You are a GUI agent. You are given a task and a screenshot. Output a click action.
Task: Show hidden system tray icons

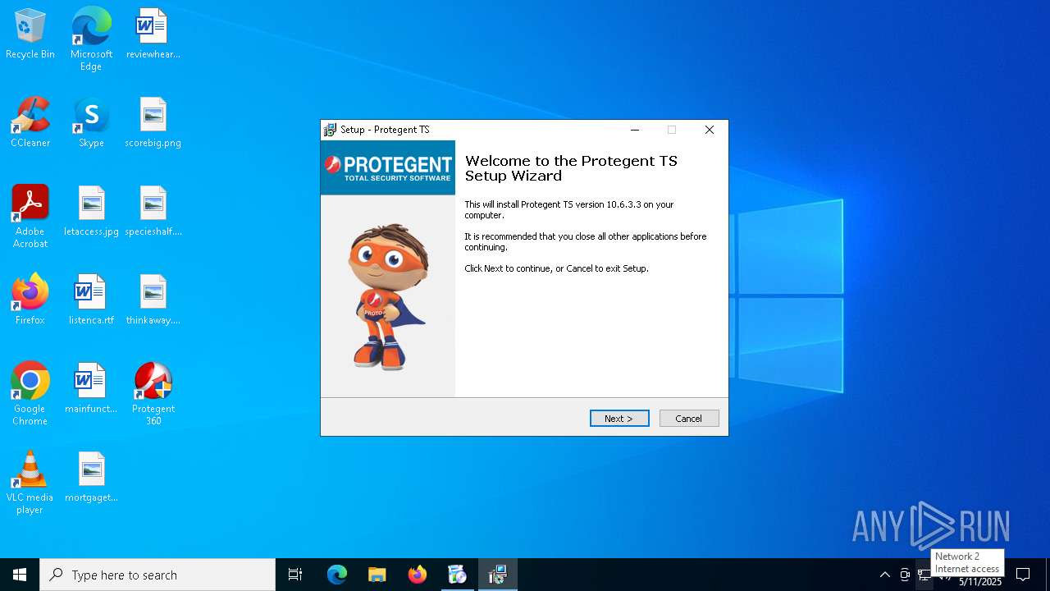pyautogui.click(x=884, y=575)
